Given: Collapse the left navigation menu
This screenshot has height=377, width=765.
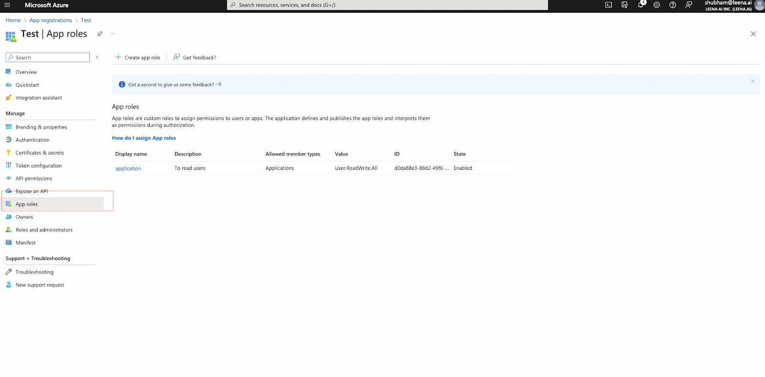Looking at the screenshot, I should (x=97, y=57).
